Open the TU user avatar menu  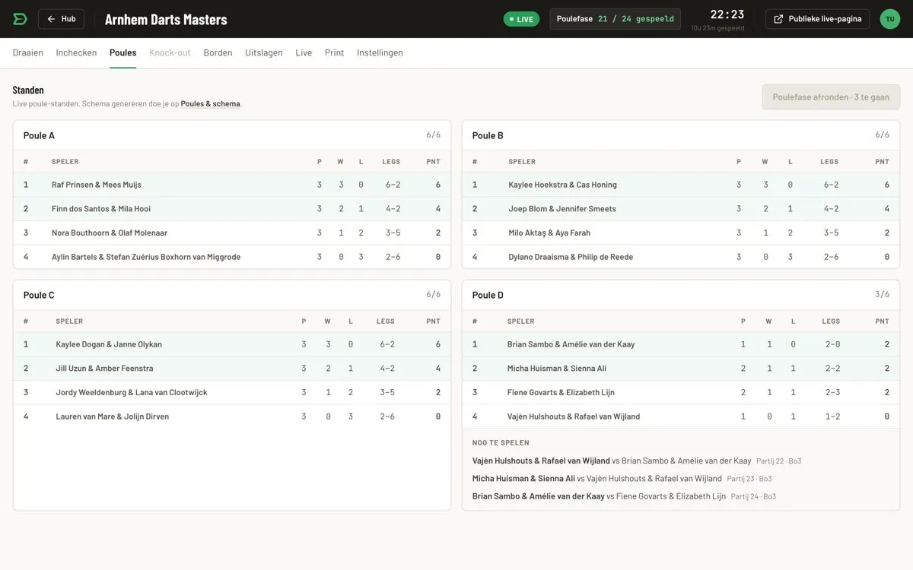pos(890,19)
